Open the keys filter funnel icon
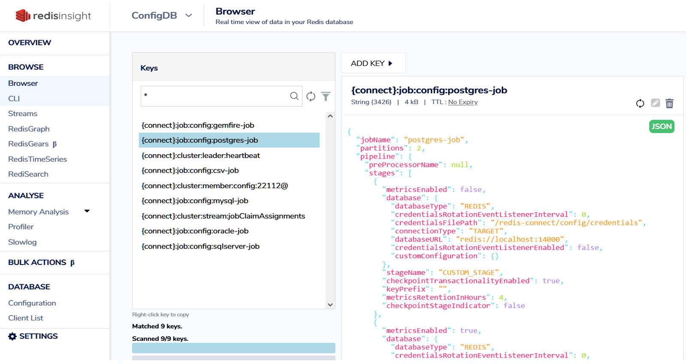688x364 pixels. (326, 96)
